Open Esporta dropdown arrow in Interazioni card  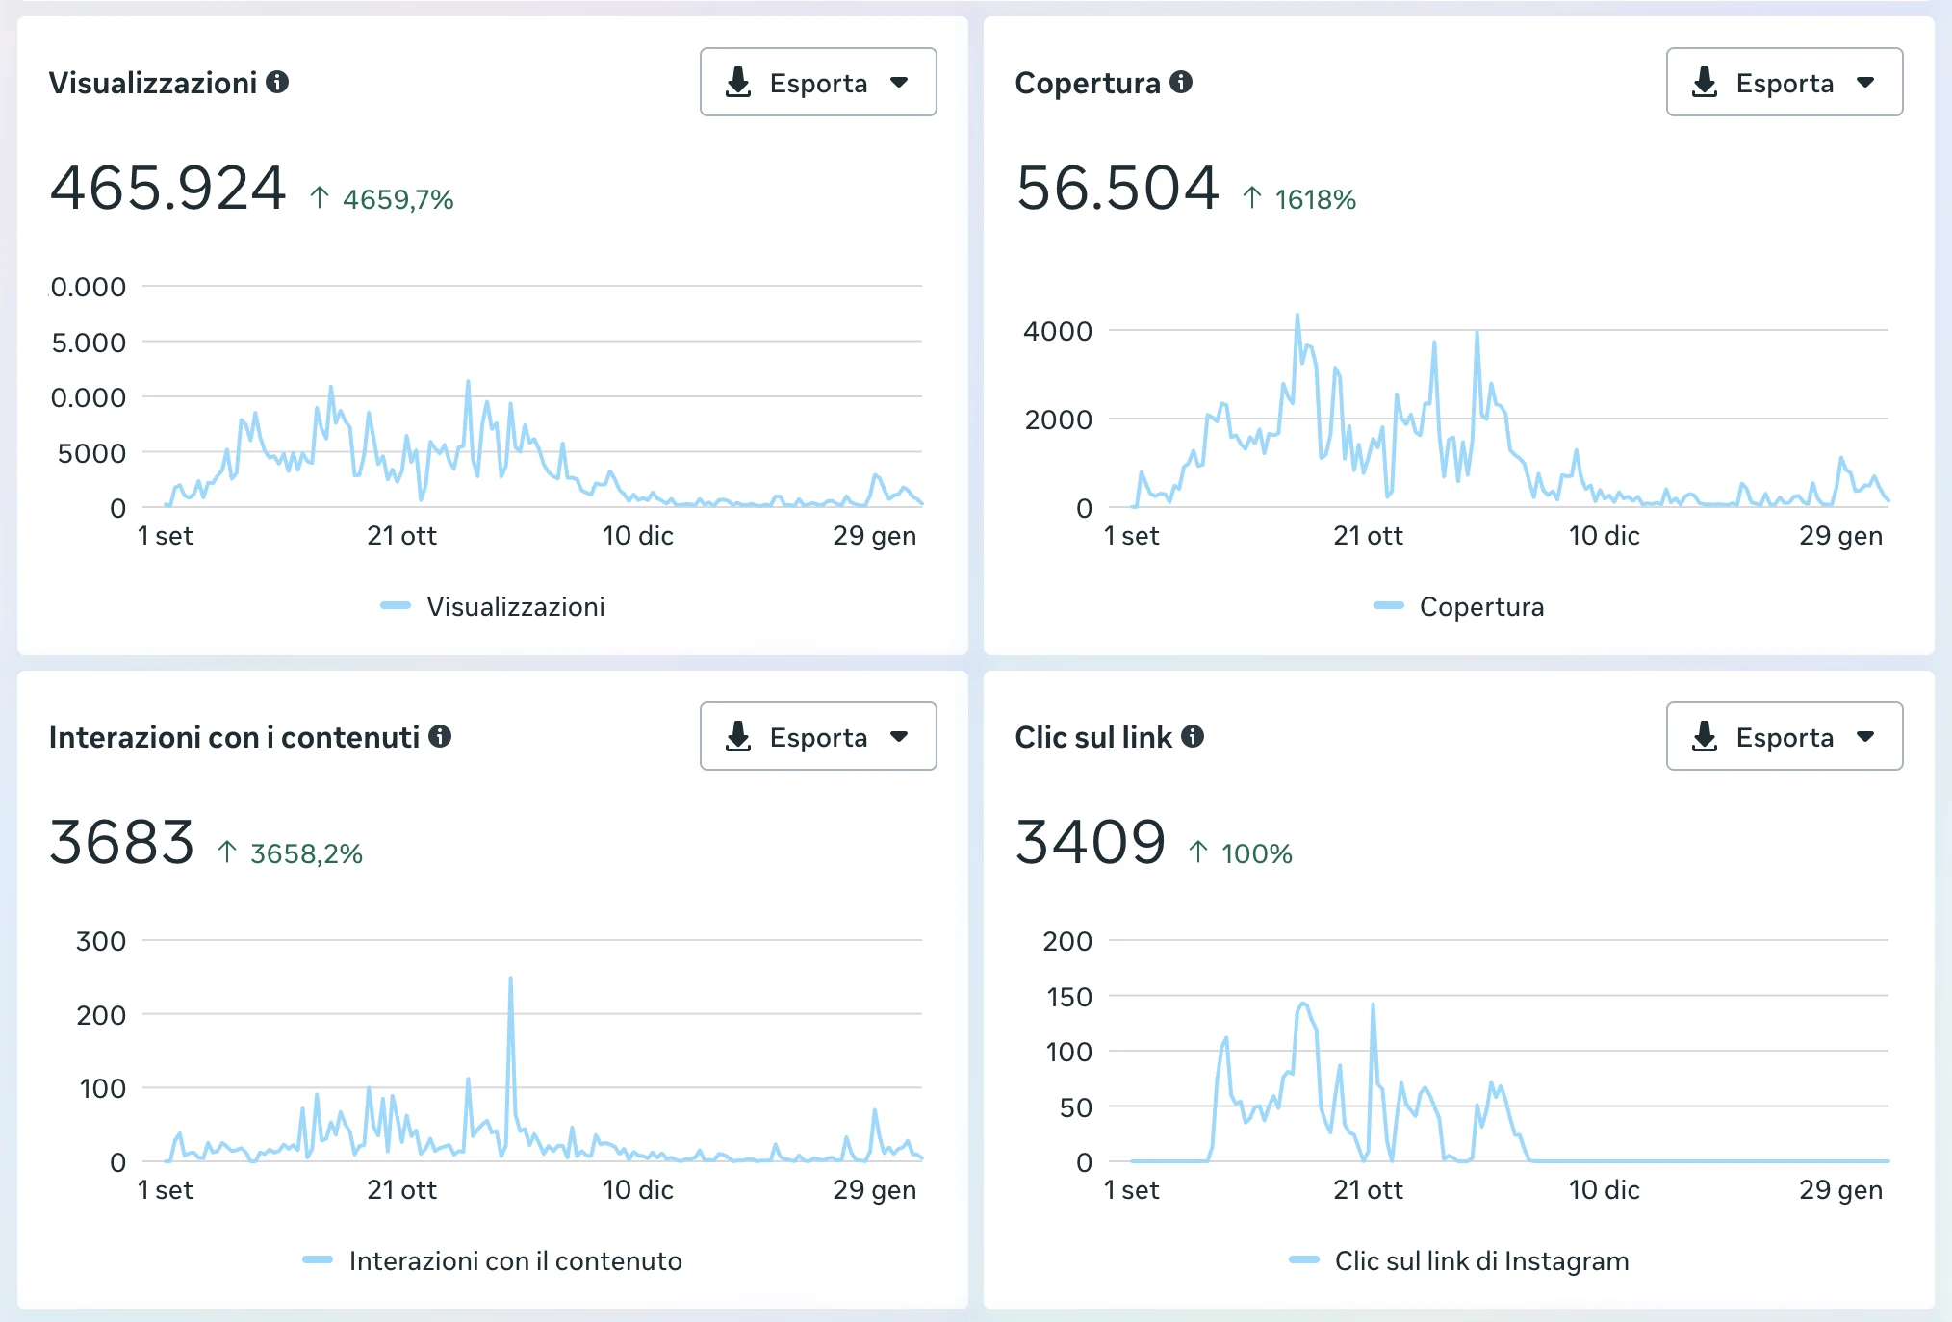pyautogui.click(x=900, y=737)
